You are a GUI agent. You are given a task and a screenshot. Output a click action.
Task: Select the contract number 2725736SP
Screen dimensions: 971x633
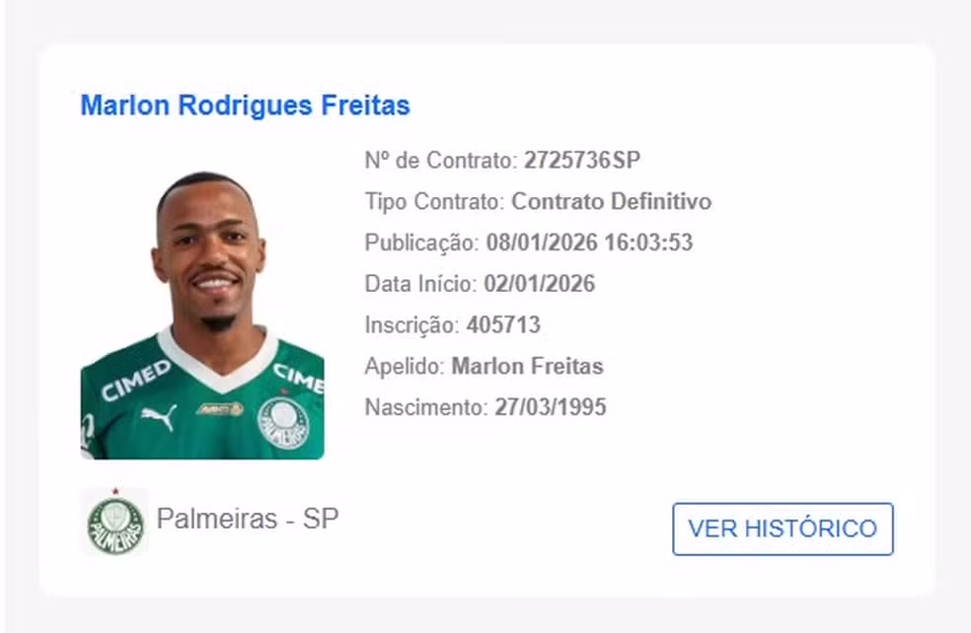pyautogui.click(x=584, y=160)
